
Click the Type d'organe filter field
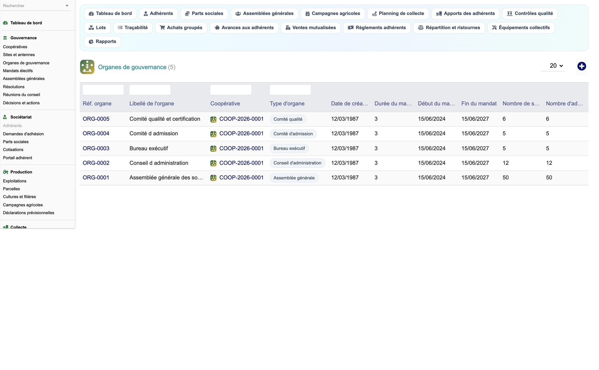[x=290, y=90]
